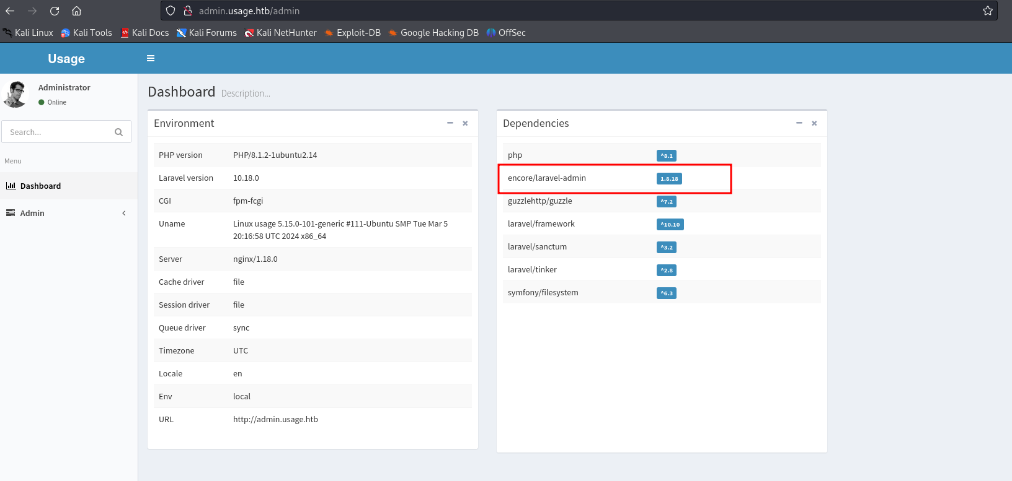1012x481 pixels.
Task: Click the laravel/tinker dependency name
Action: click(x=533, y=269)
